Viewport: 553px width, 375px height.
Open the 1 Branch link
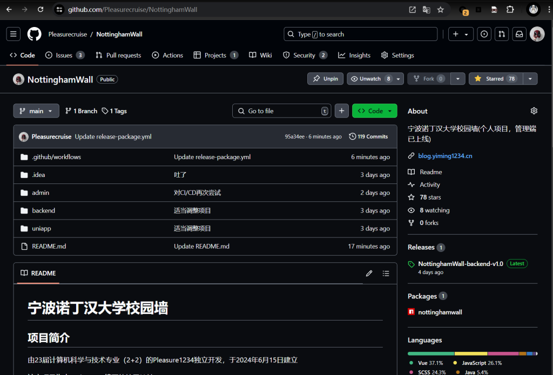pyautogui.click(x=81, y=111)
